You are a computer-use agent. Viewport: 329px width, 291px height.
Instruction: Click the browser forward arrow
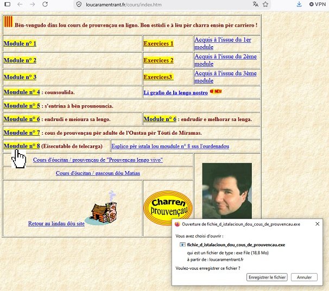point(33,4)
